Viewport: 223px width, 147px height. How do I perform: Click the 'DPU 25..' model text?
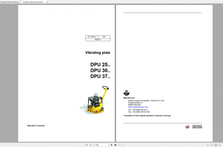coord(100,65)
